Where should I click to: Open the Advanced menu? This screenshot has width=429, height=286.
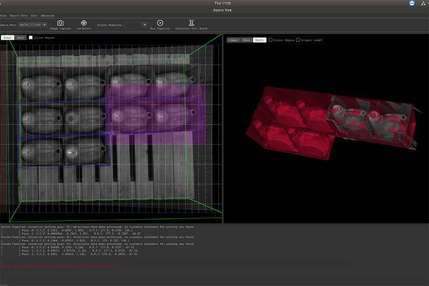point(47,16)
